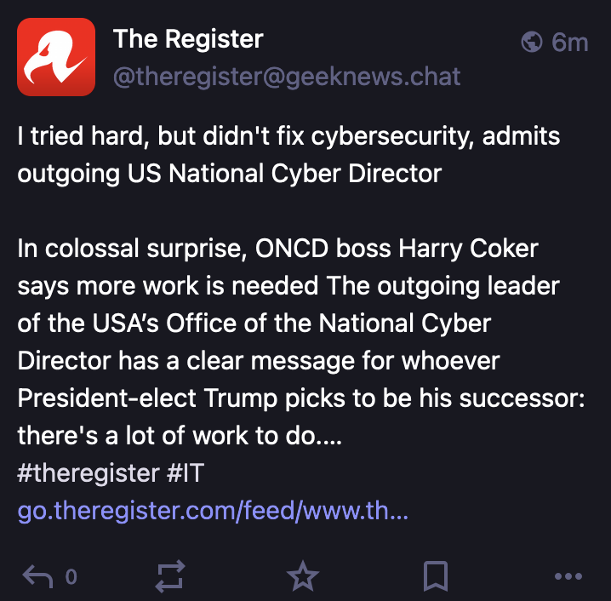Click the reply arrow icon

(x=37, y=577)
